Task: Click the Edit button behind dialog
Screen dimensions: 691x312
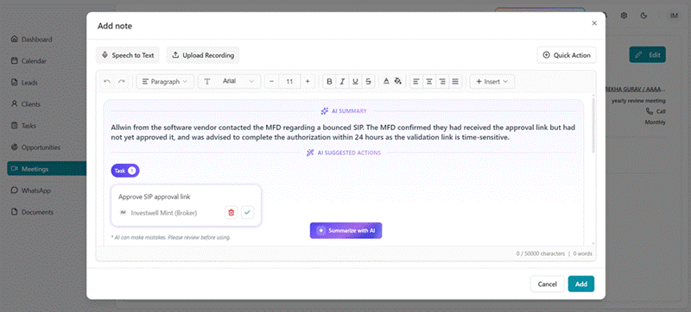Action: click(647, 55)
